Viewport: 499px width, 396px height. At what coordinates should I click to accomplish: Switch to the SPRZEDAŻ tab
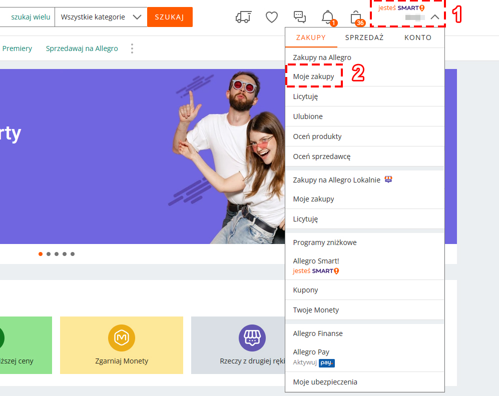(x=364, y=37)
